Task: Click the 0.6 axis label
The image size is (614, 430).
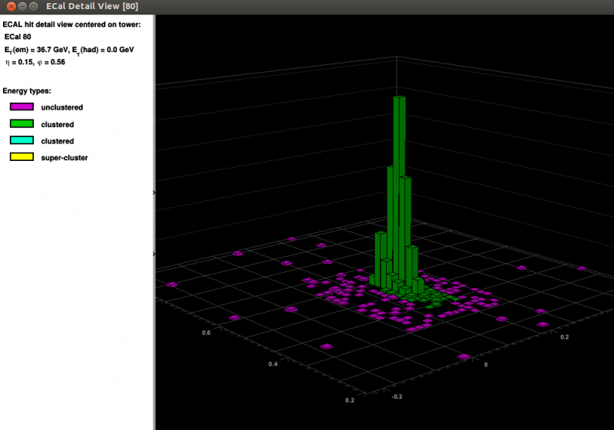Action: coord(206,333)
